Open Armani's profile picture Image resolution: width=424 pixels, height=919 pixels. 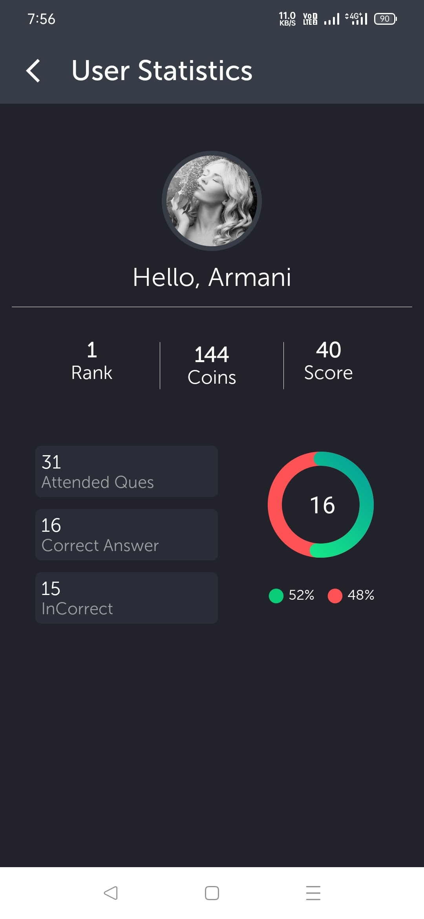[x=212, y=201]
